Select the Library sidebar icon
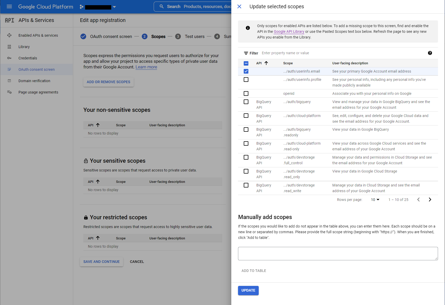Image resolution: width=445 pixels, height=305 pixels. [x=9, y=47]
